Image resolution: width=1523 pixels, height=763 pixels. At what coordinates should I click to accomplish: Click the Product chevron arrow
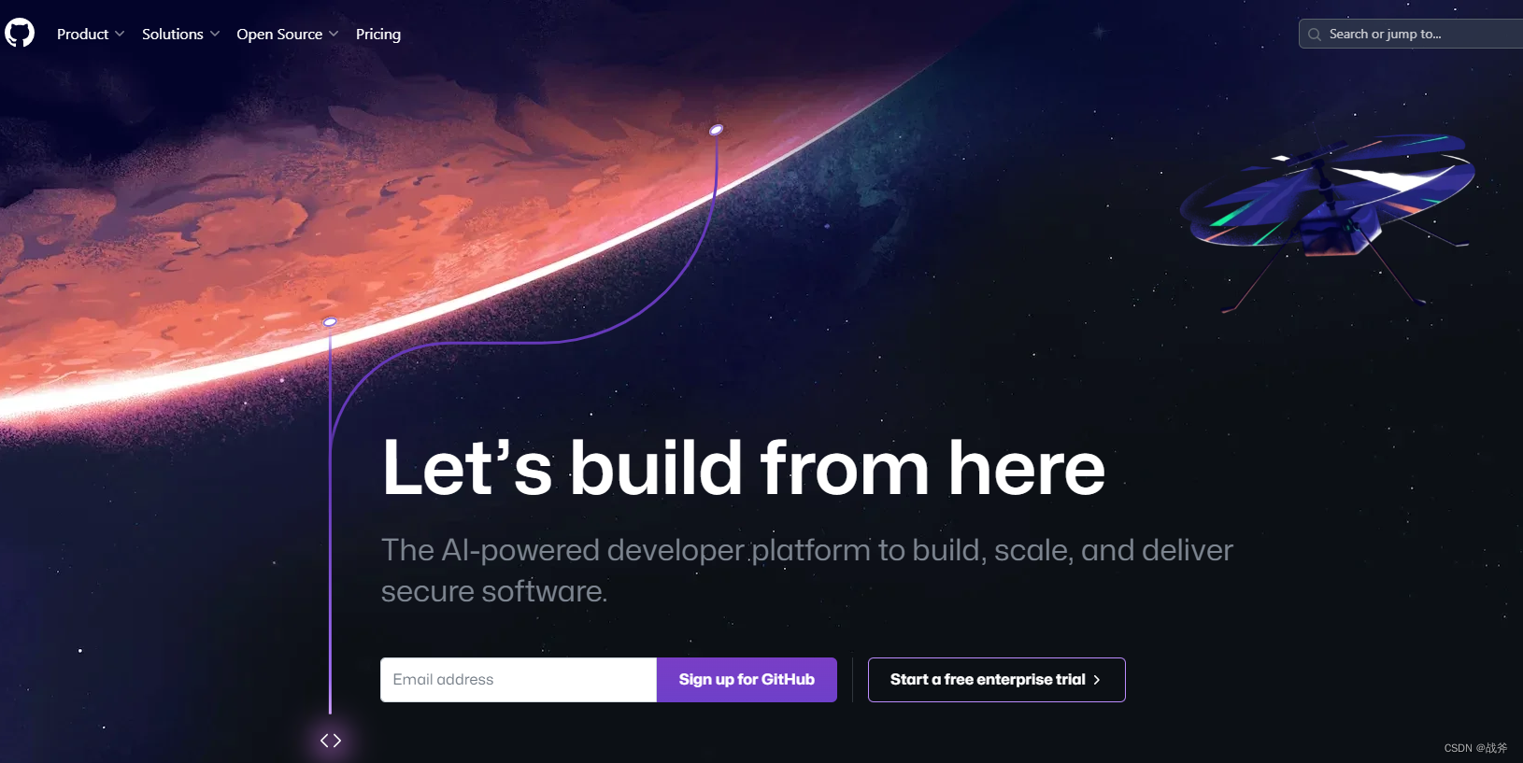coord(120,34)
